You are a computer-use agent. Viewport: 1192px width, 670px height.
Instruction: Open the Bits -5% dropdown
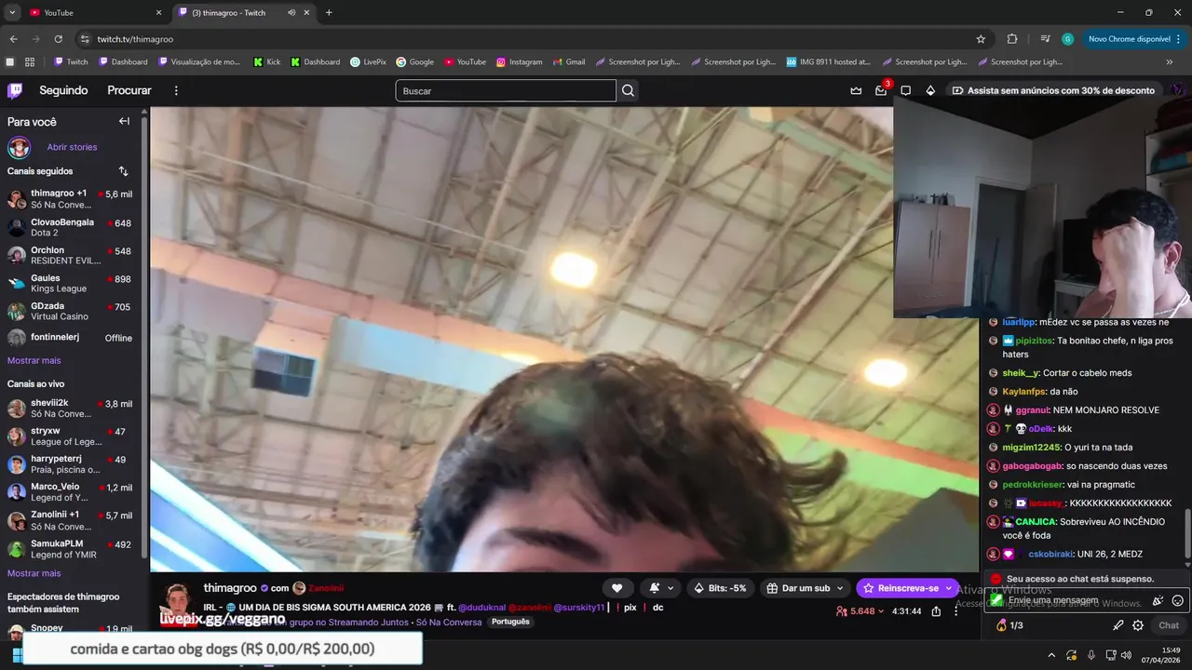coord(721,588)
